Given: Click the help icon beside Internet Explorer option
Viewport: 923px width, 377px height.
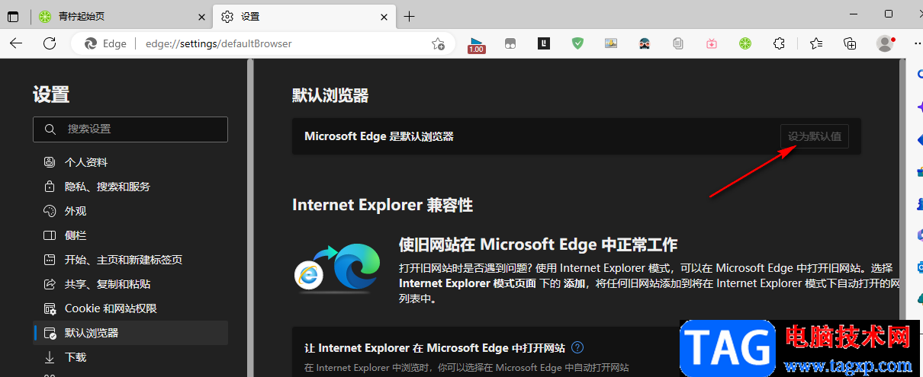Looking at the screenshot, I should (x=577, y=347).
